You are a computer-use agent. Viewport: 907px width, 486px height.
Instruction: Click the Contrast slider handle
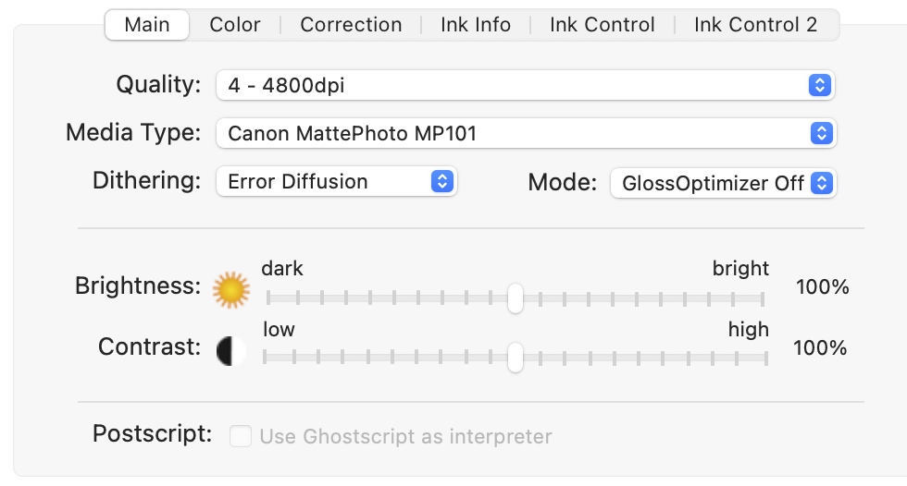click(x=516, y=358)
